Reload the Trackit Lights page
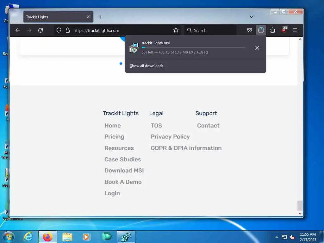This screenshot has width=324, height=243. 40,30
